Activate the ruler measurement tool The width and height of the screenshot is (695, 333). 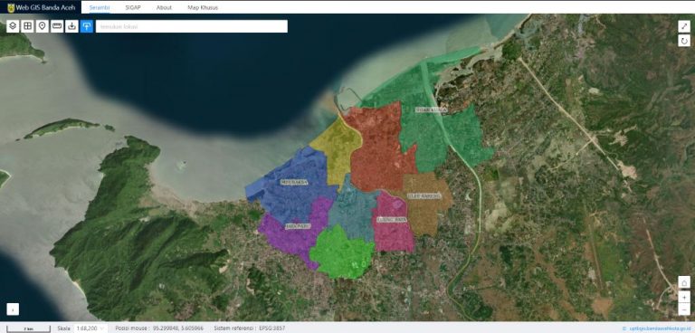pos(57,26)
